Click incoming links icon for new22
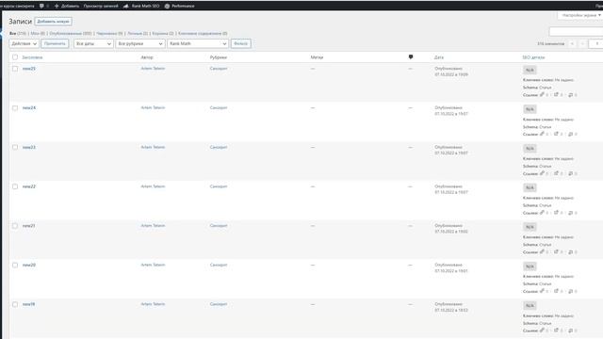The width and height of the screenshot is (603, 339). click(x=570, y=213)
